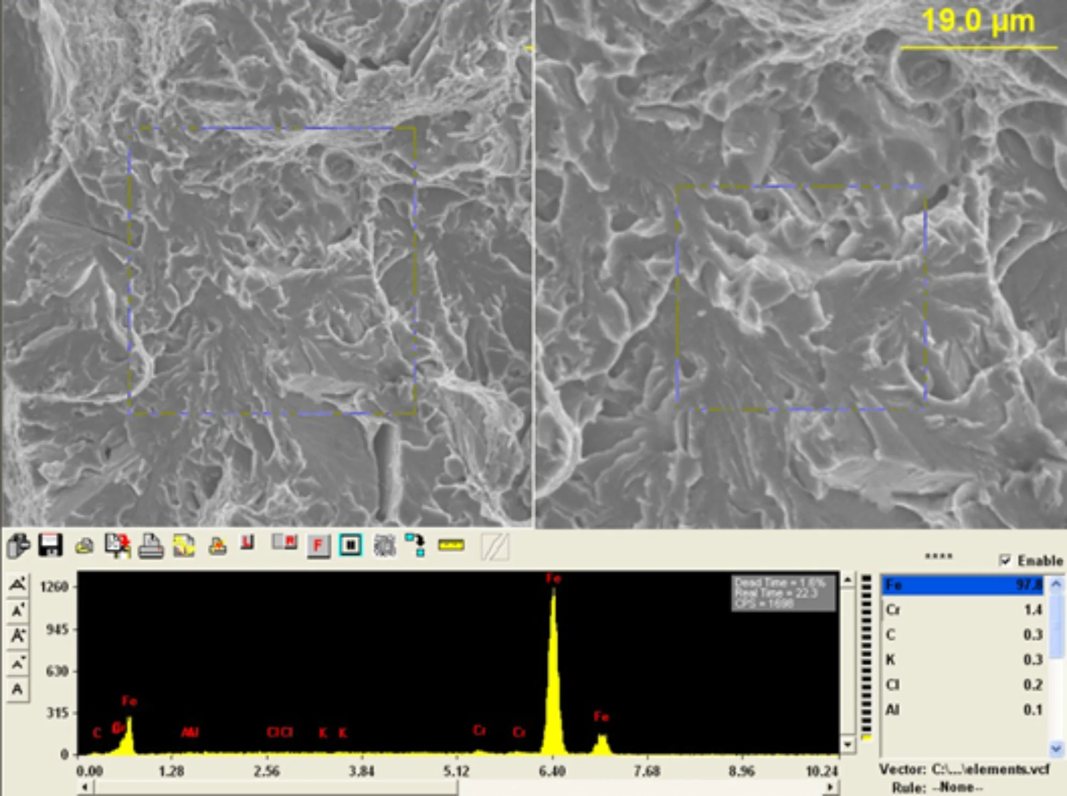Click spectrum horizontal scroll left arrow

pyautogui.click(x=85, y=787)
